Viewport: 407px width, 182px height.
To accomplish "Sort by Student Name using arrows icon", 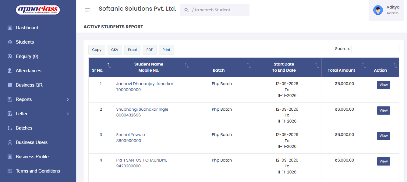I will tap(187, 65).
